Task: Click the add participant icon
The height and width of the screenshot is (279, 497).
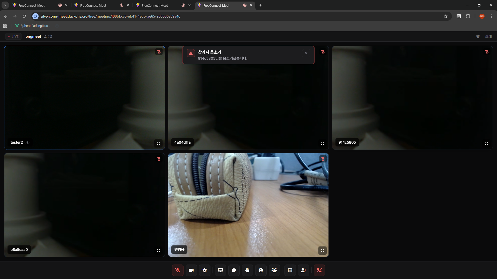Action: pos(303,270)
